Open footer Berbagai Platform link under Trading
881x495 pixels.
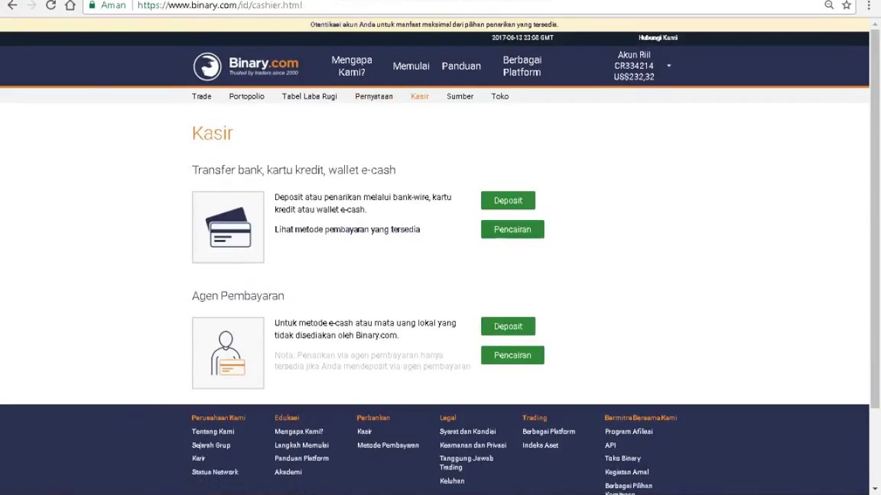tap(549, 432)
